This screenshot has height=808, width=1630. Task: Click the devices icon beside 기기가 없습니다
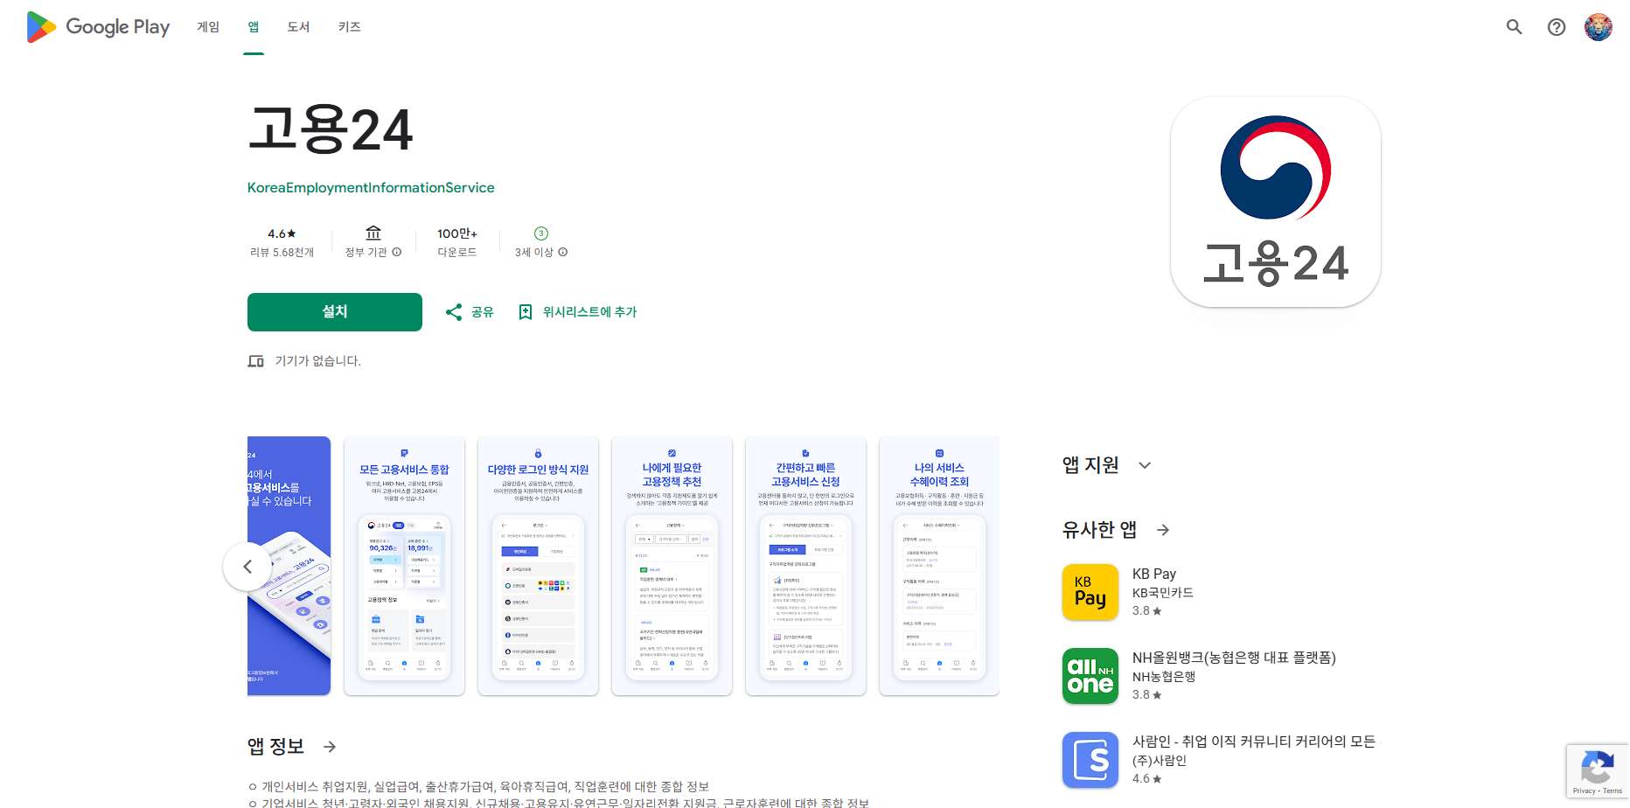[x=255, y=361]
